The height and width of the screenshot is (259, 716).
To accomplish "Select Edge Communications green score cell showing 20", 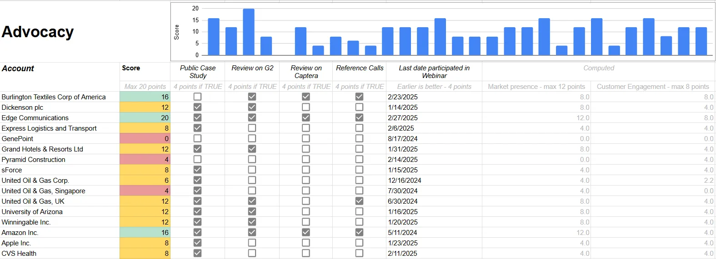I will [x=145, y=117].
